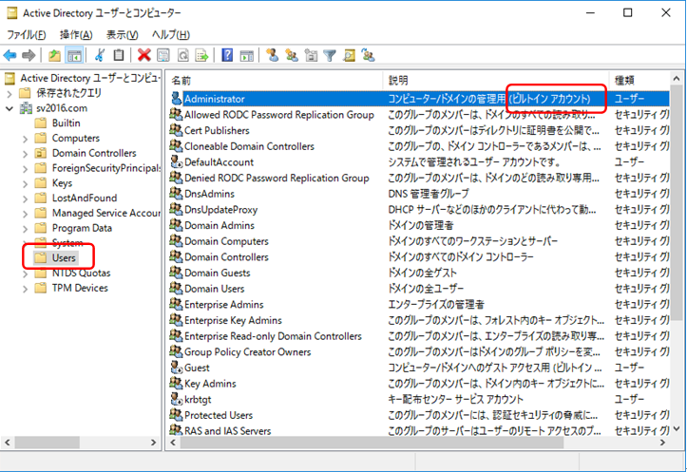
Task: Click the list's vertical scrollbar up arrow
Action: pos(677,79)
